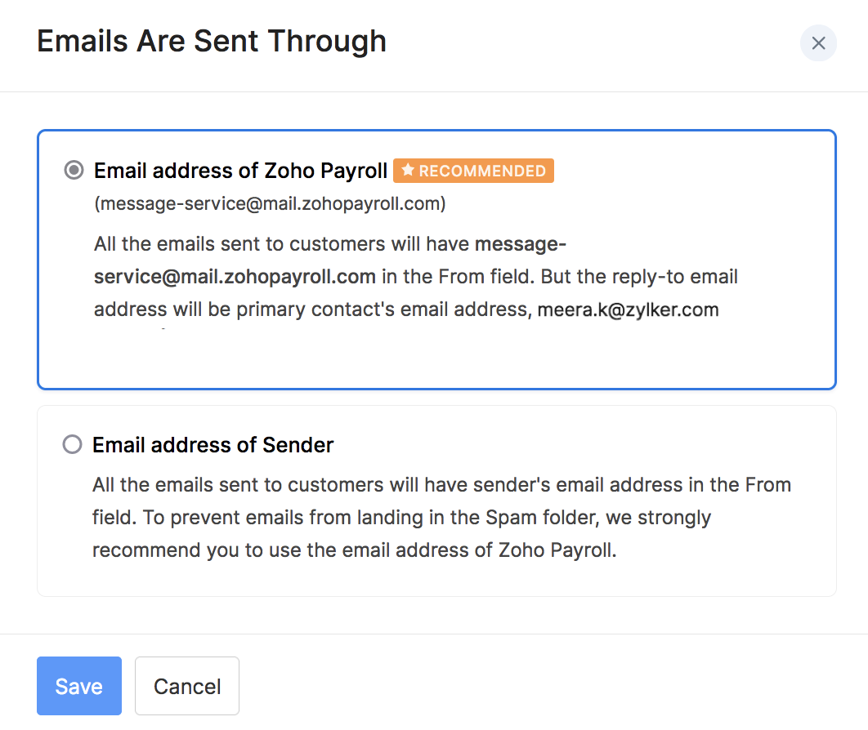868x730 pixels.
Task: Select the Zoho Payroll email radio button
Action: coord(74,171)
